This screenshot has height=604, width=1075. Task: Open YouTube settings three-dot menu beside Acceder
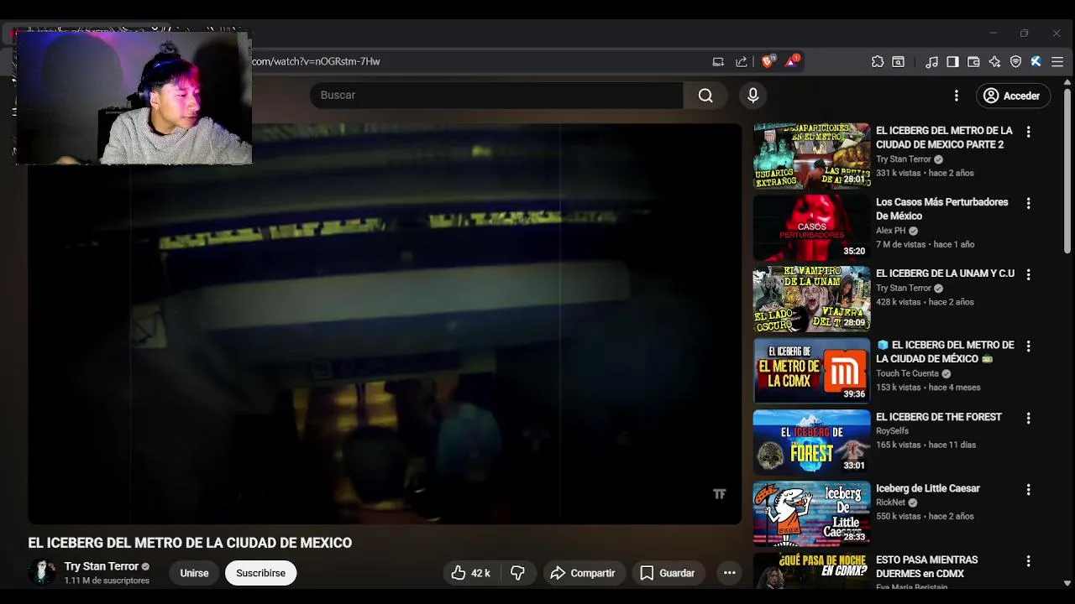click(956, 96)
